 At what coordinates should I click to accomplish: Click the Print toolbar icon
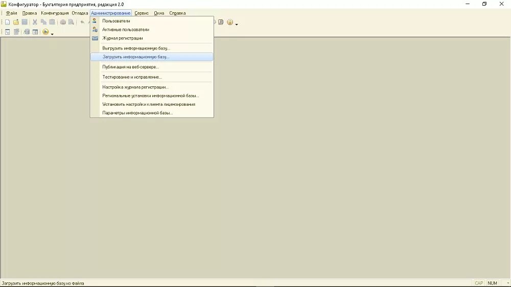[63, 22]
